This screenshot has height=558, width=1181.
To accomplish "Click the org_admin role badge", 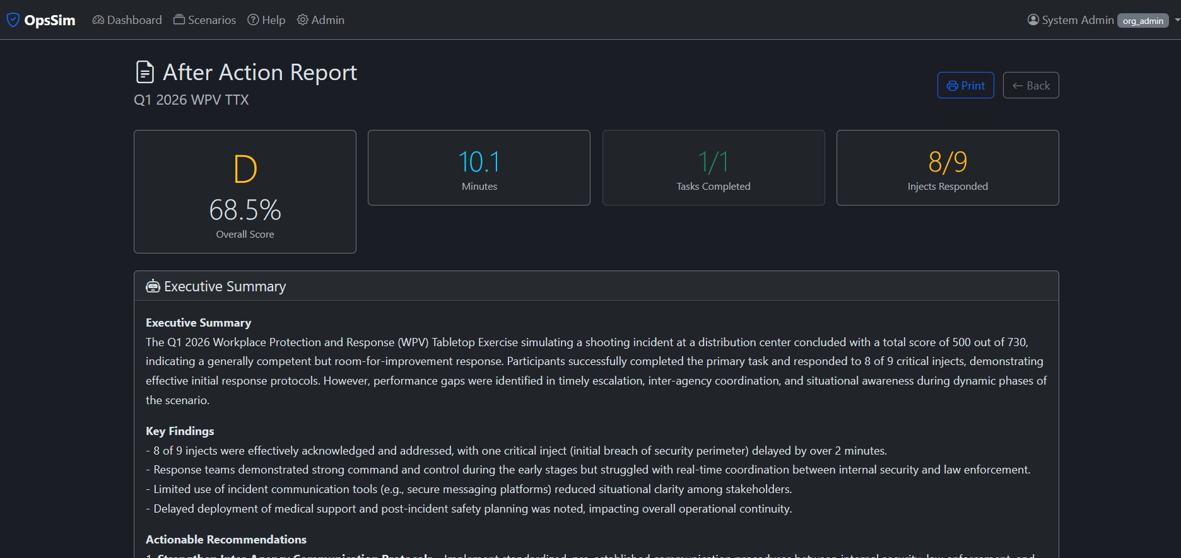I will click(x=1143, y=21).
